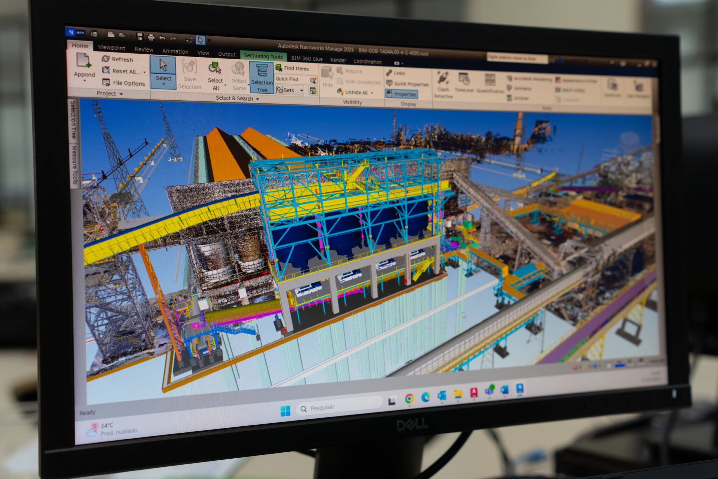The height and width of the screenshot is (479, 718).
Task: Open the View ribbon tab
Action: click(x=203, y=53)
